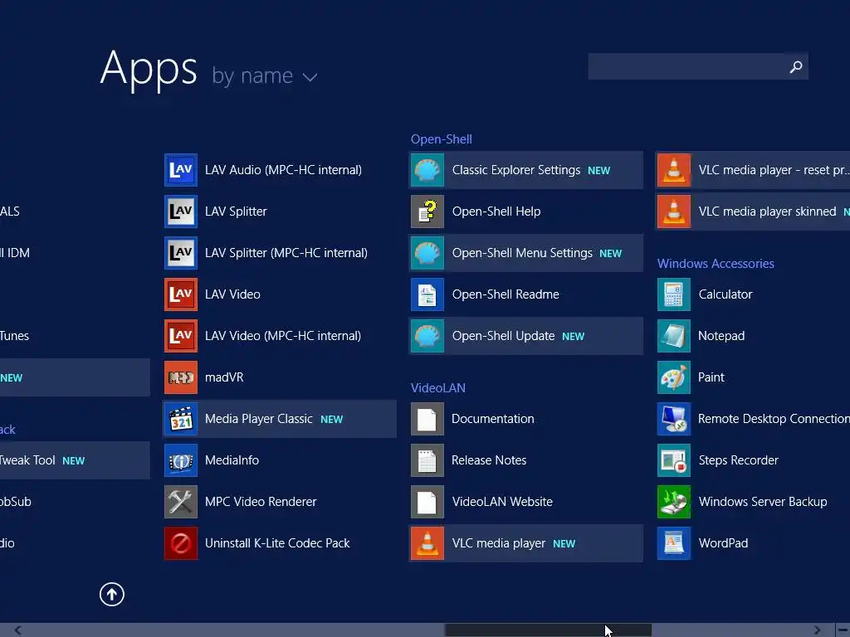Open the Calculator icon
The height and width of the screenshot is (637, 850).
674,294
